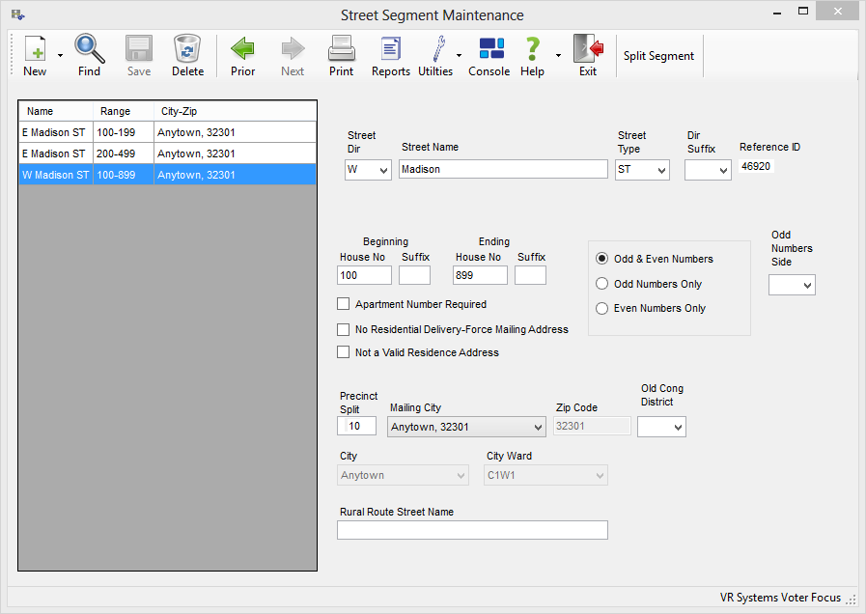The width and height of the screenshot is (866, 614).
Task: Open the Find magnifier tool
Action: pyautogui.click(x=90, y=55)
